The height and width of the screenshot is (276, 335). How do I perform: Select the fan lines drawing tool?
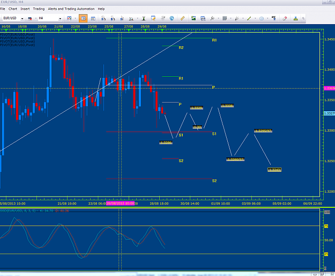237,19
